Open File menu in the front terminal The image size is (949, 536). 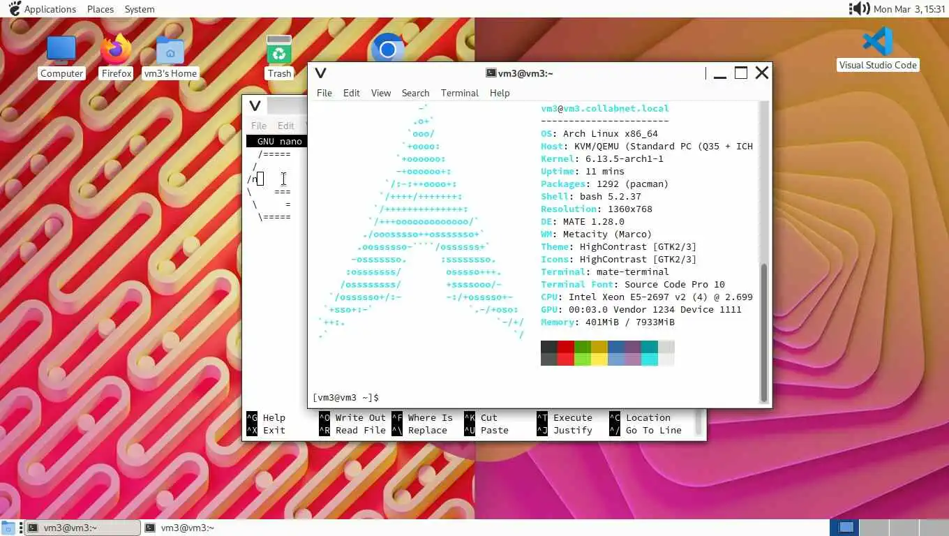pyautogui.click(x=324, y=93)
